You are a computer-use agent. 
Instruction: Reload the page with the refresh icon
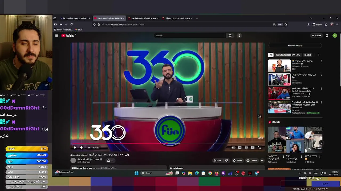[72, 24]
